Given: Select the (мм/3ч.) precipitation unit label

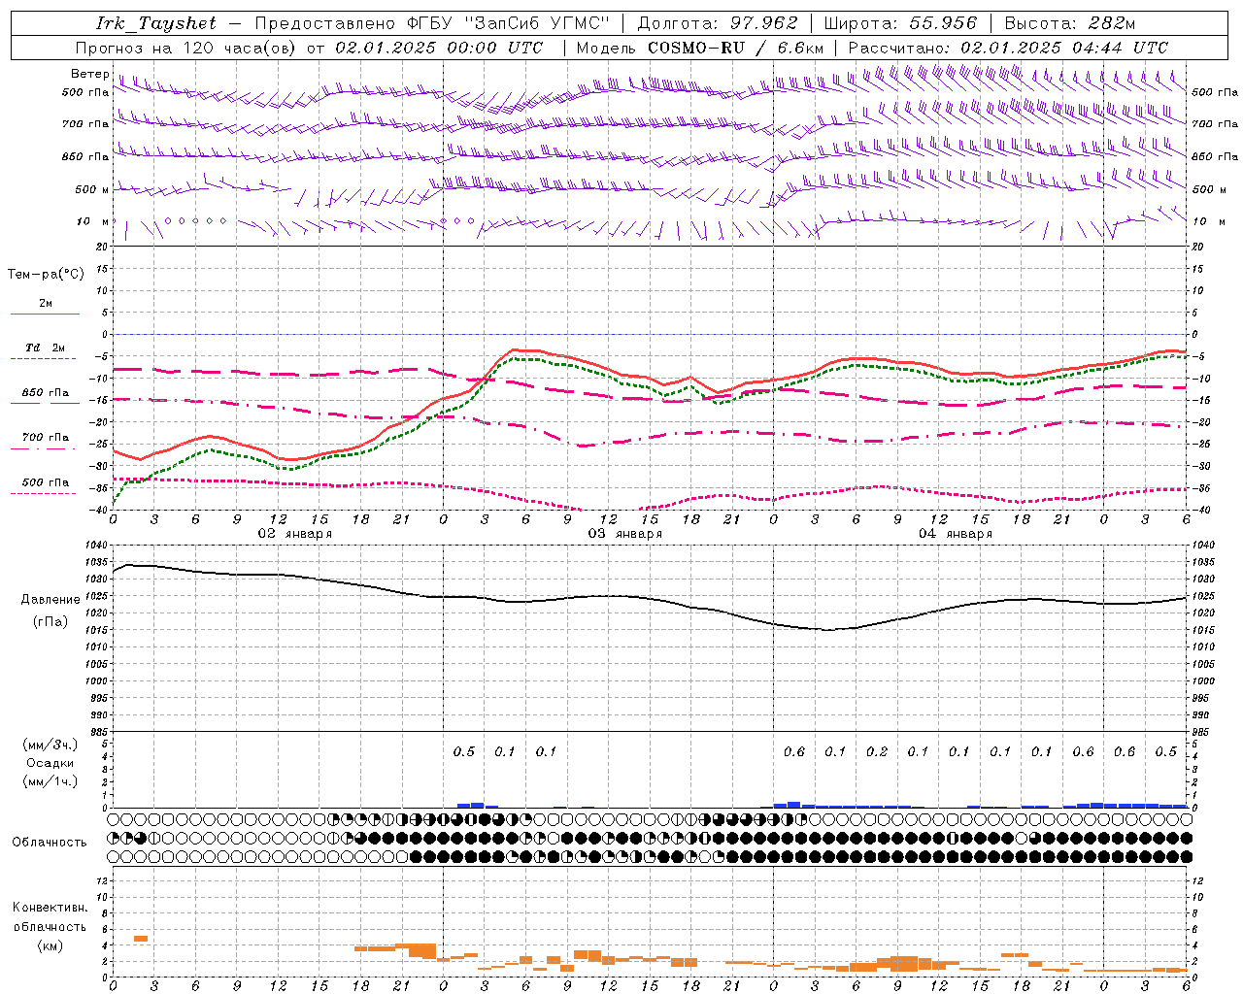Looking at the screenshot, I should pos(50,745).
